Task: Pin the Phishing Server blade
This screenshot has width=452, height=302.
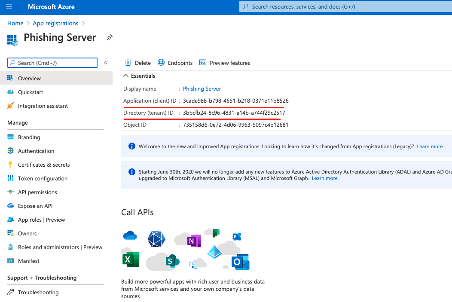Action: click(109, 37)
